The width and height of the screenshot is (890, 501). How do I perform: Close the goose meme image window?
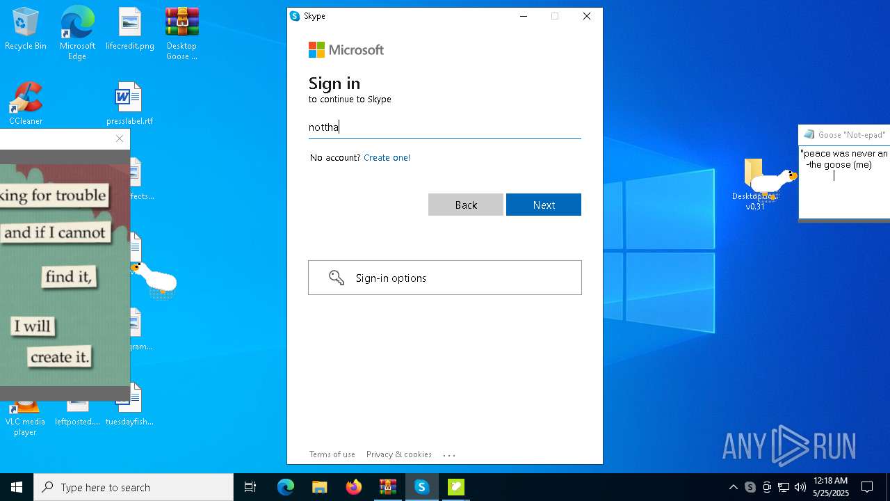120,138
